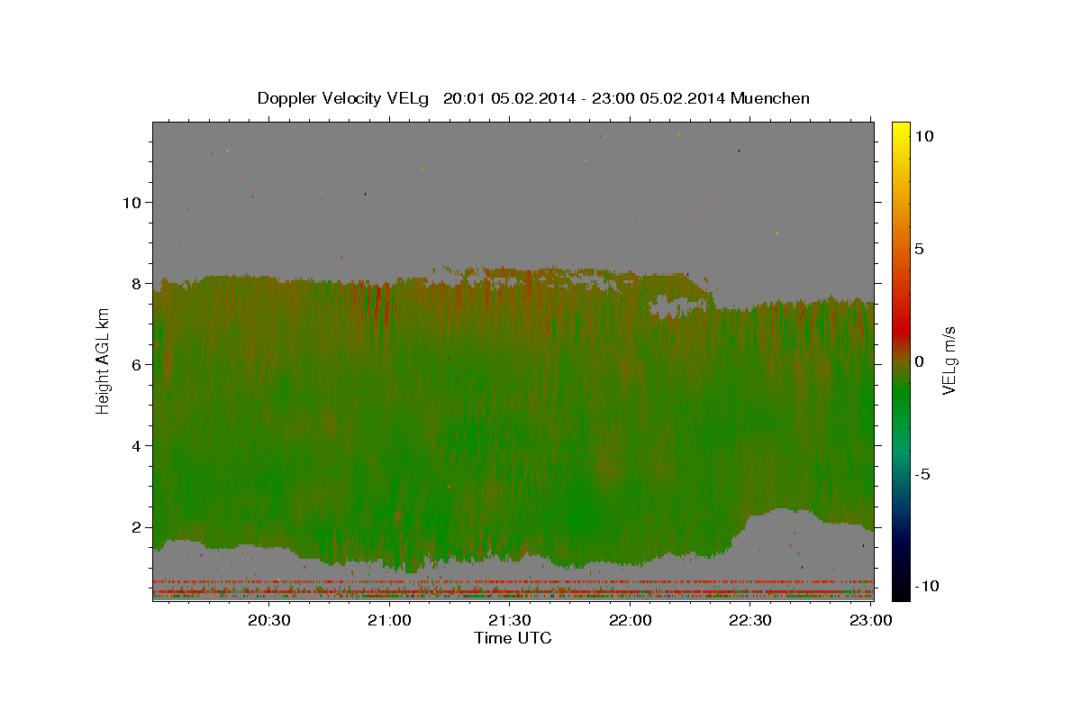Click the '22:00' time axis label
This screenshot has width=1081, height=721.
tap(631, 620)
